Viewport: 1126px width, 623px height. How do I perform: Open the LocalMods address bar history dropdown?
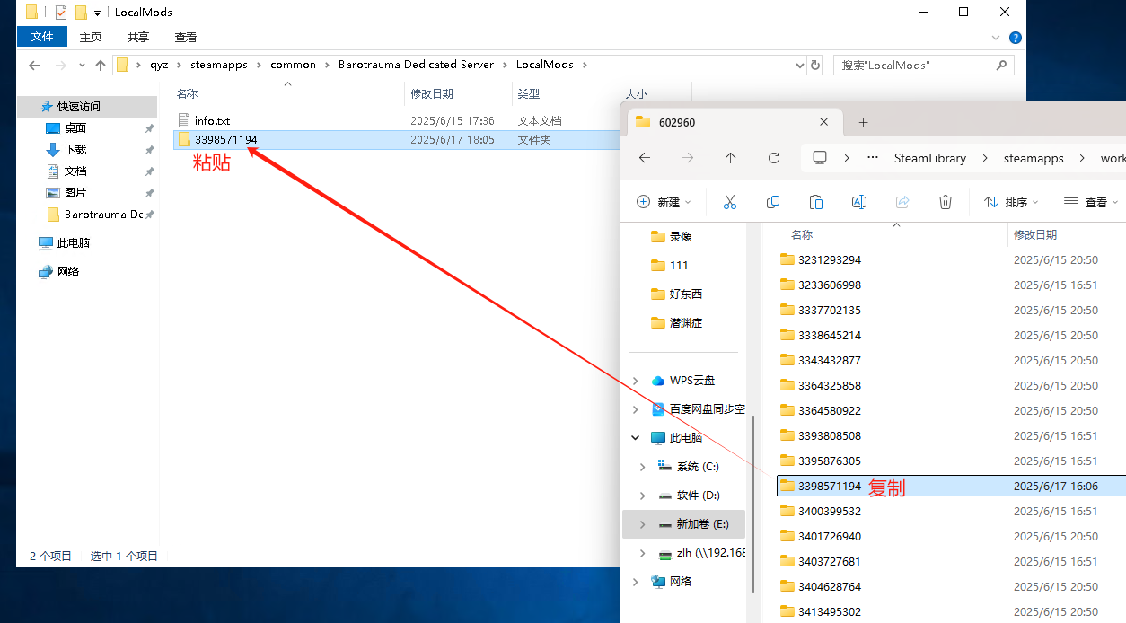point(800,66)
